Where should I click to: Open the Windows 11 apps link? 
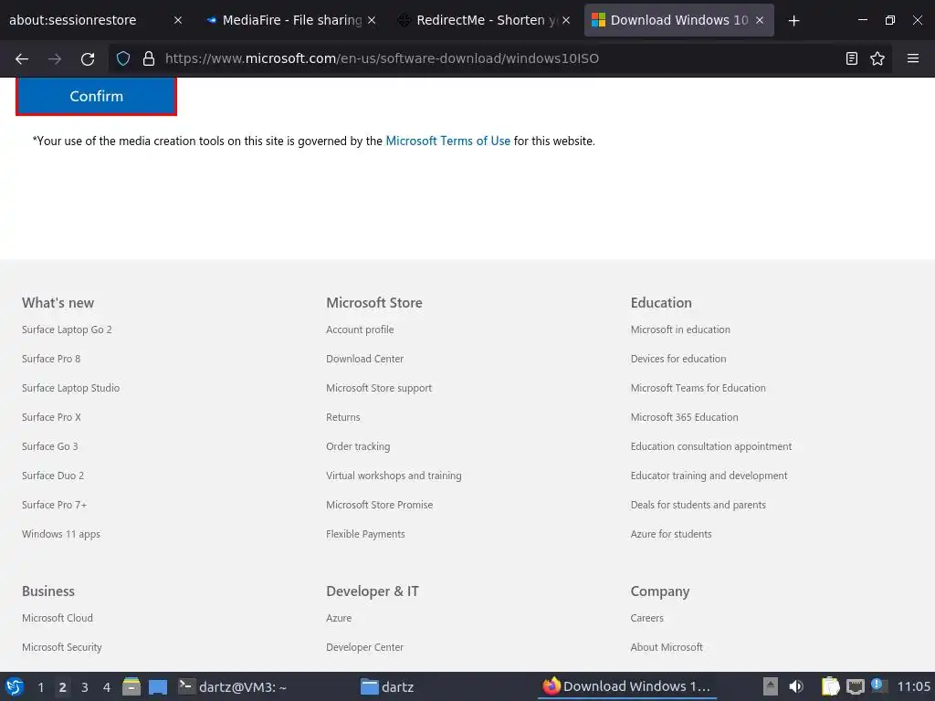pyautogui.click(x=61, y=534)
